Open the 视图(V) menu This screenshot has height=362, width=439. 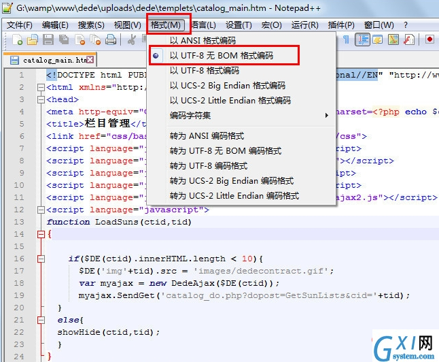click(x=127, y=25)
